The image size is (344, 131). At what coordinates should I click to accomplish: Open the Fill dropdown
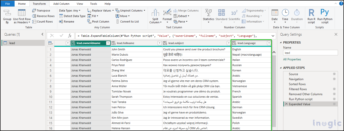click(x=93, y=16)
